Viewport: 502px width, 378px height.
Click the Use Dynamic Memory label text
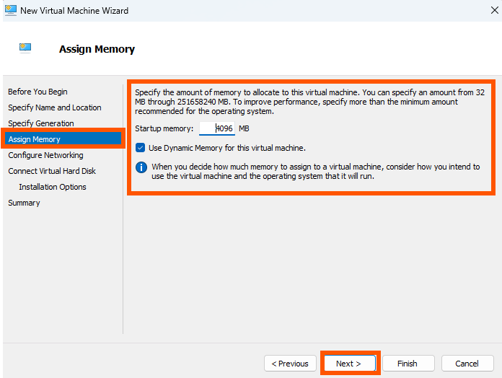pos(227,148)
